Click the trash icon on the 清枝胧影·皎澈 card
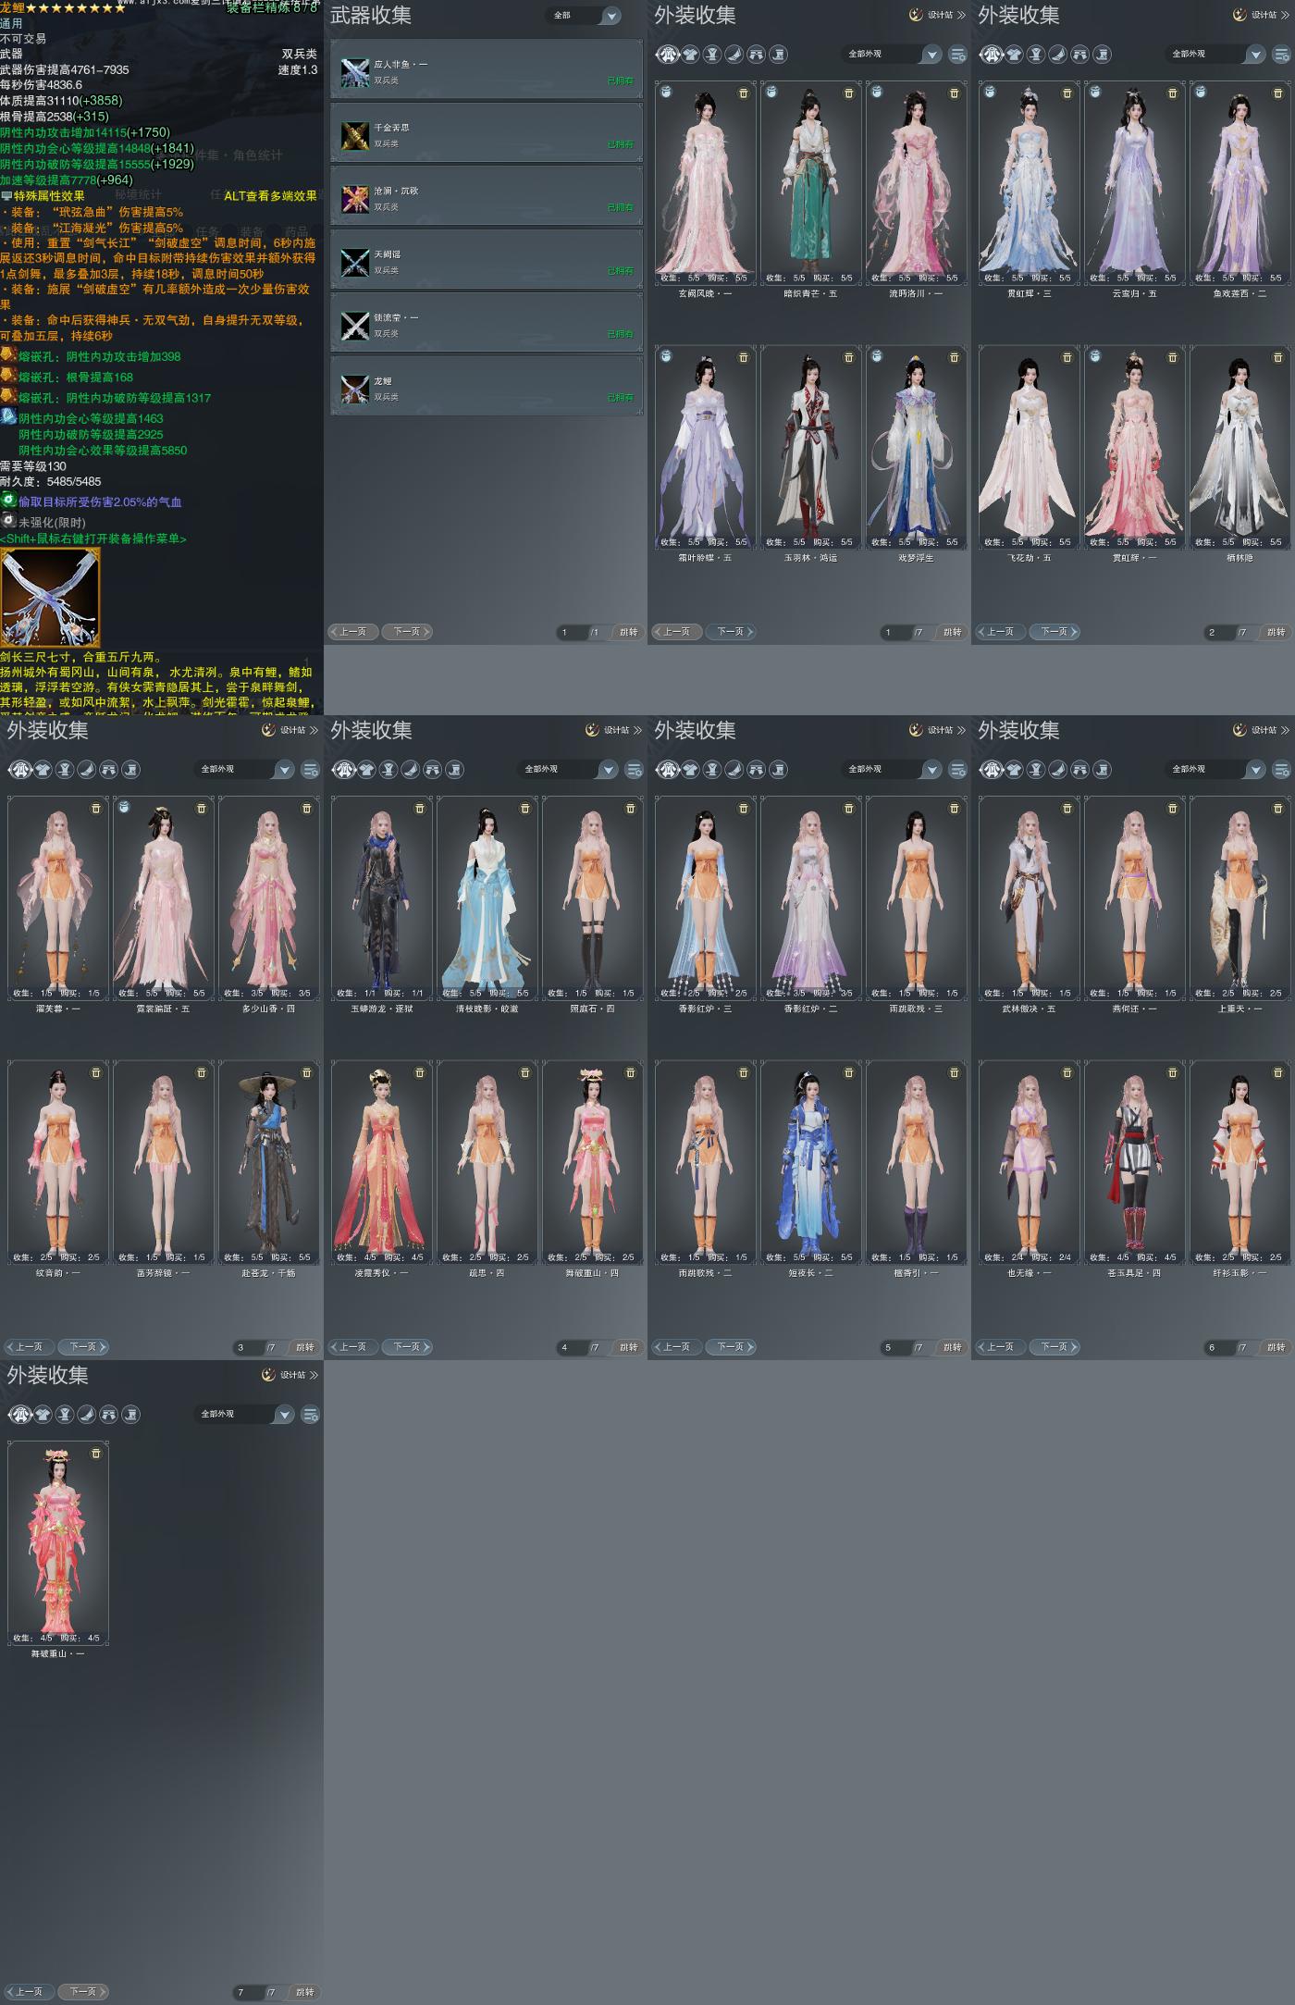This screenshot has height=2005, width=1295. [x=525, y=809]
